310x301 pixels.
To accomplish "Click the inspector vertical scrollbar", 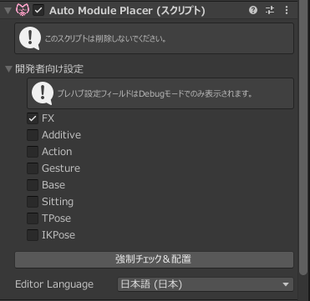I will [303, 138].
